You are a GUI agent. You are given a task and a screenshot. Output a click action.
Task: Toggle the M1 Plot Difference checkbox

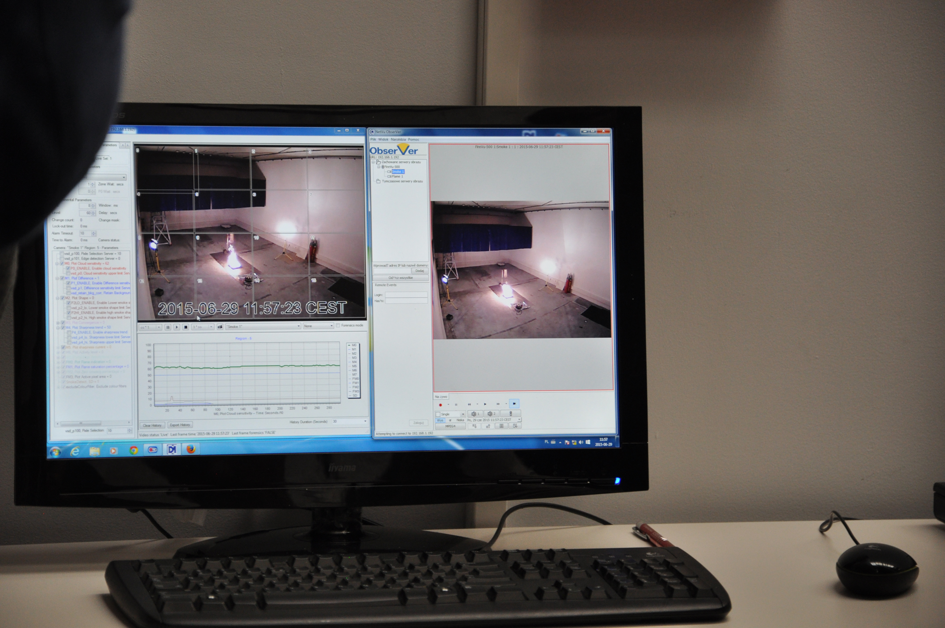(62, 278)
